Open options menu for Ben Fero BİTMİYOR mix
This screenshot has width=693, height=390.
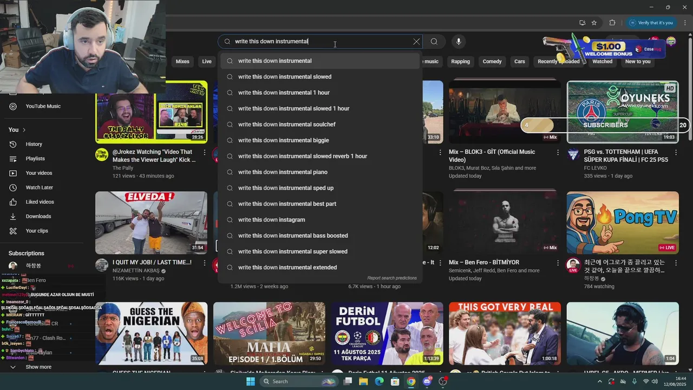(558, 263)
